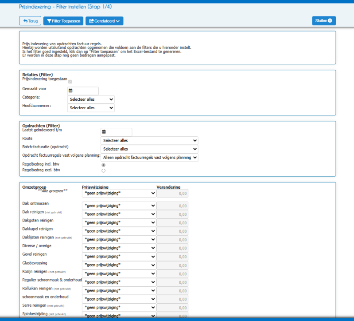
Task: Open the Batch-facturatie (opdracht) dropdown
Action: 149,149
